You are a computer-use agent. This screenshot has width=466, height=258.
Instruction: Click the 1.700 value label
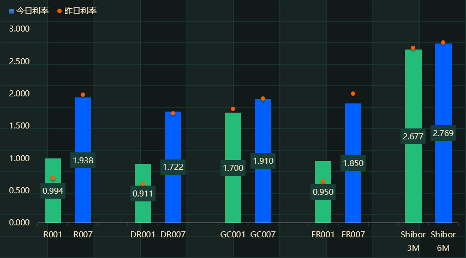coord(233,168)
